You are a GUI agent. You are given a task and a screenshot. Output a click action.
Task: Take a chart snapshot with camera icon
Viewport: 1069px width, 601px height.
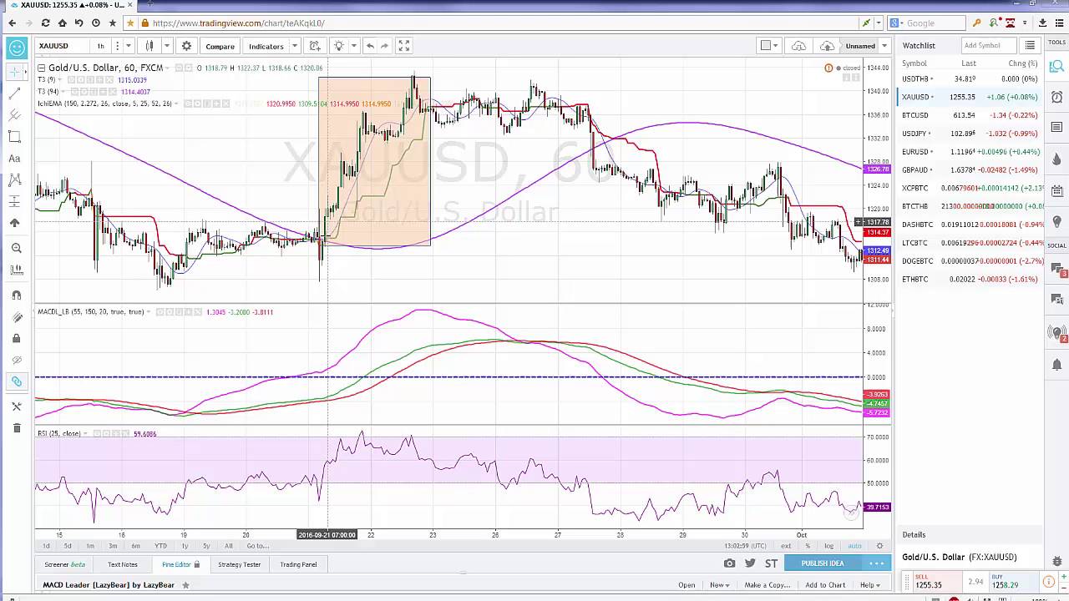(x=730, y=563)
